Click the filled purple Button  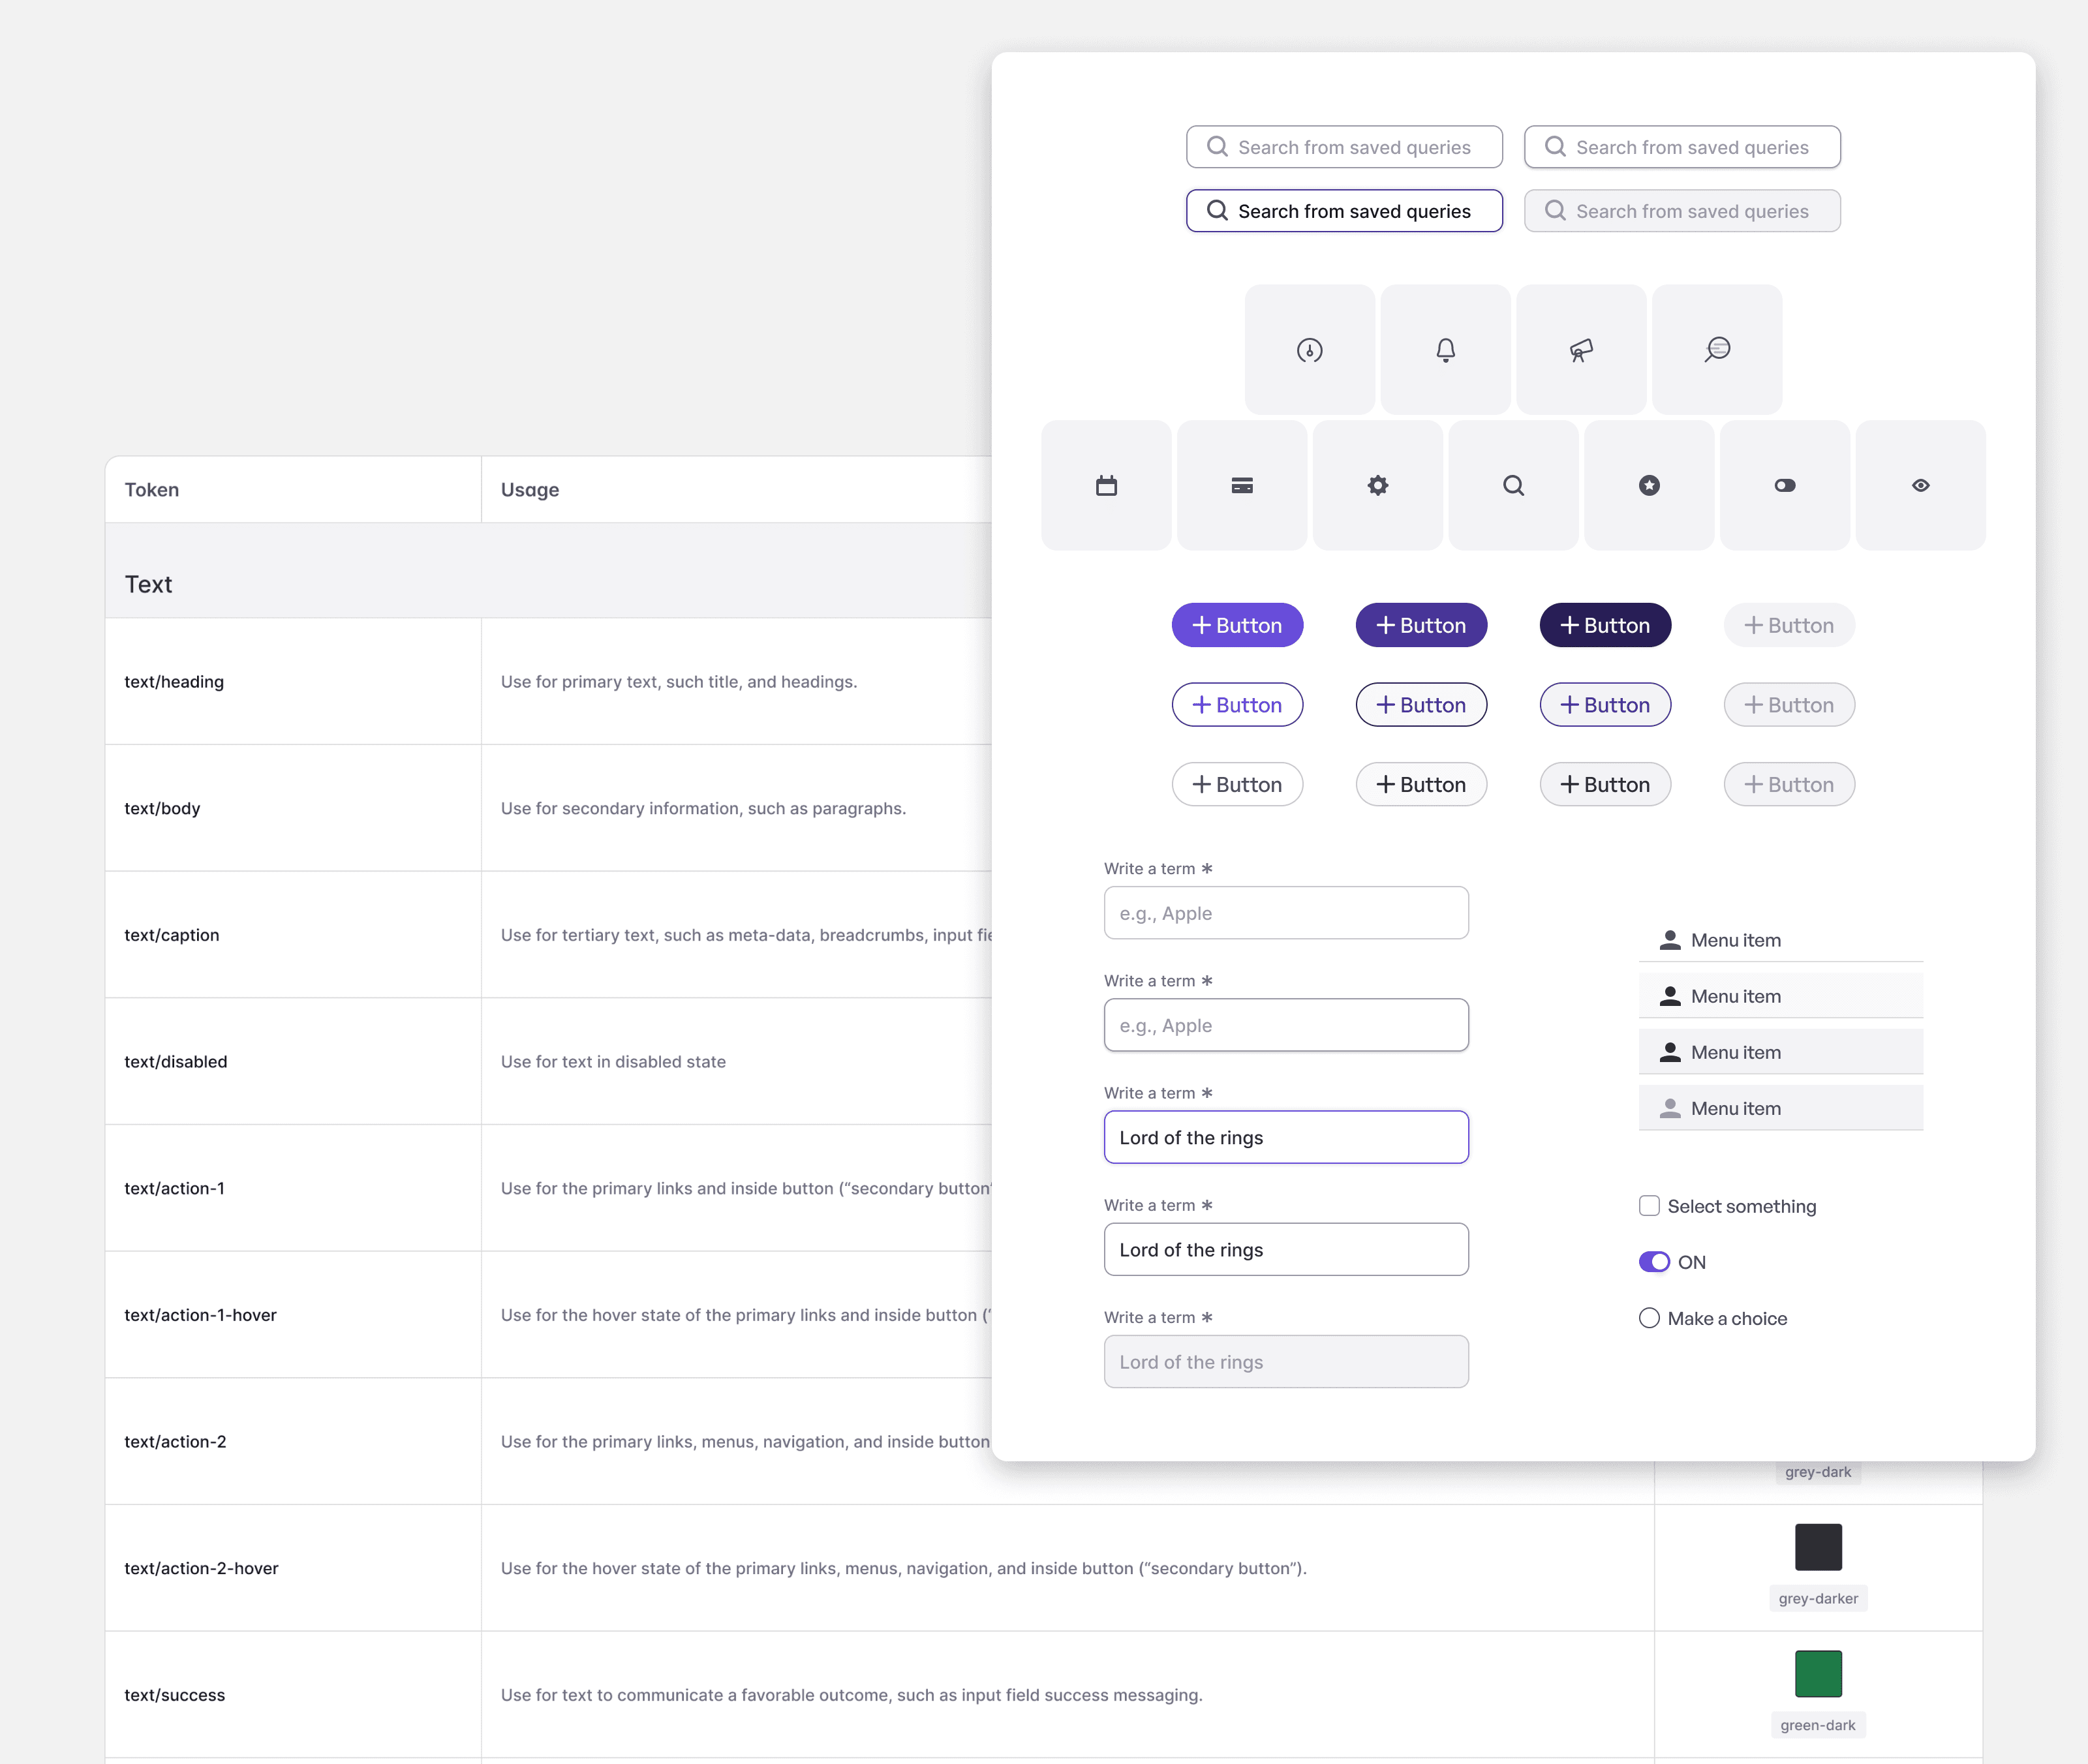1237,625
